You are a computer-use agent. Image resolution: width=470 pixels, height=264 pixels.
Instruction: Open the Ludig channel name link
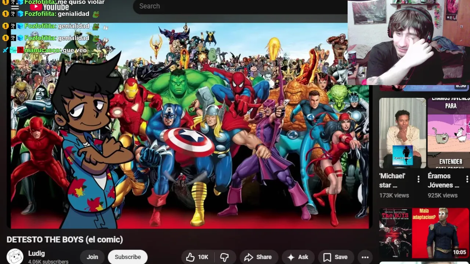36,253
